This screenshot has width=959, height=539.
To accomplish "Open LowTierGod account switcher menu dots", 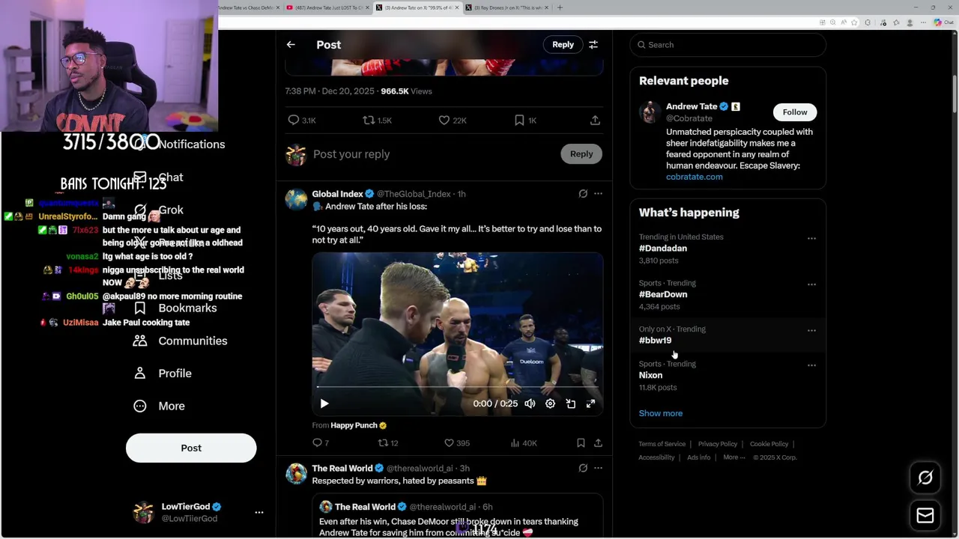I will click(x=259, y=513).
